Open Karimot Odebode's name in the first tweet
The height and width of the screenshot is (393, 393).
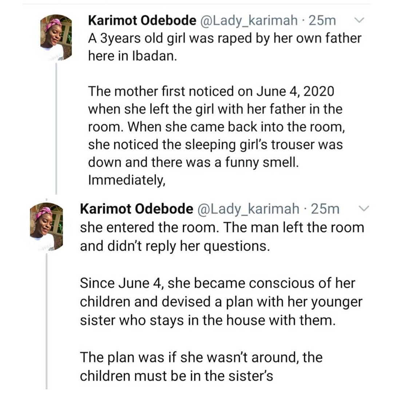tap(142, 20)
